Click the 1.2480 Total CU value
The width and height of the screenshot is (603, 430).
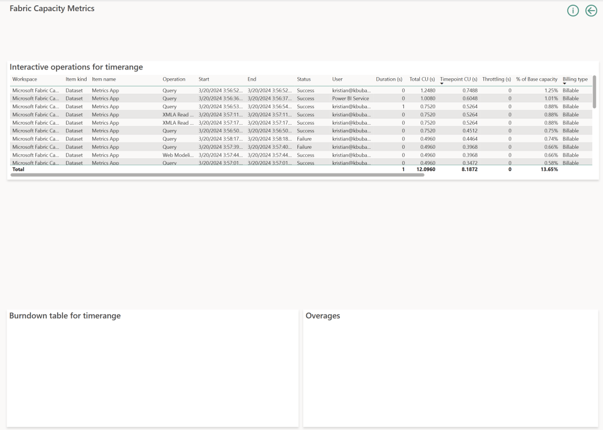point(428,91)
